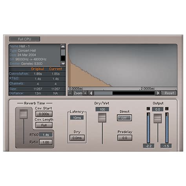Click the Distance 13m cell

pos(38,93)
